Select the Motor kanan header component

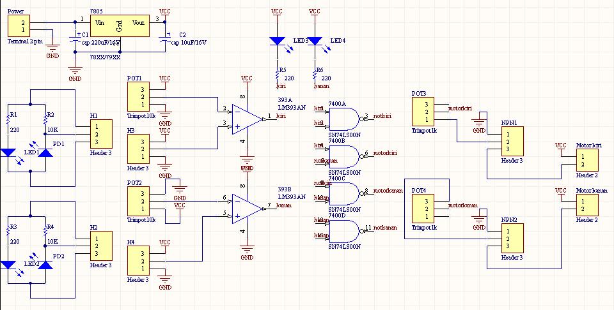[587, 205]
